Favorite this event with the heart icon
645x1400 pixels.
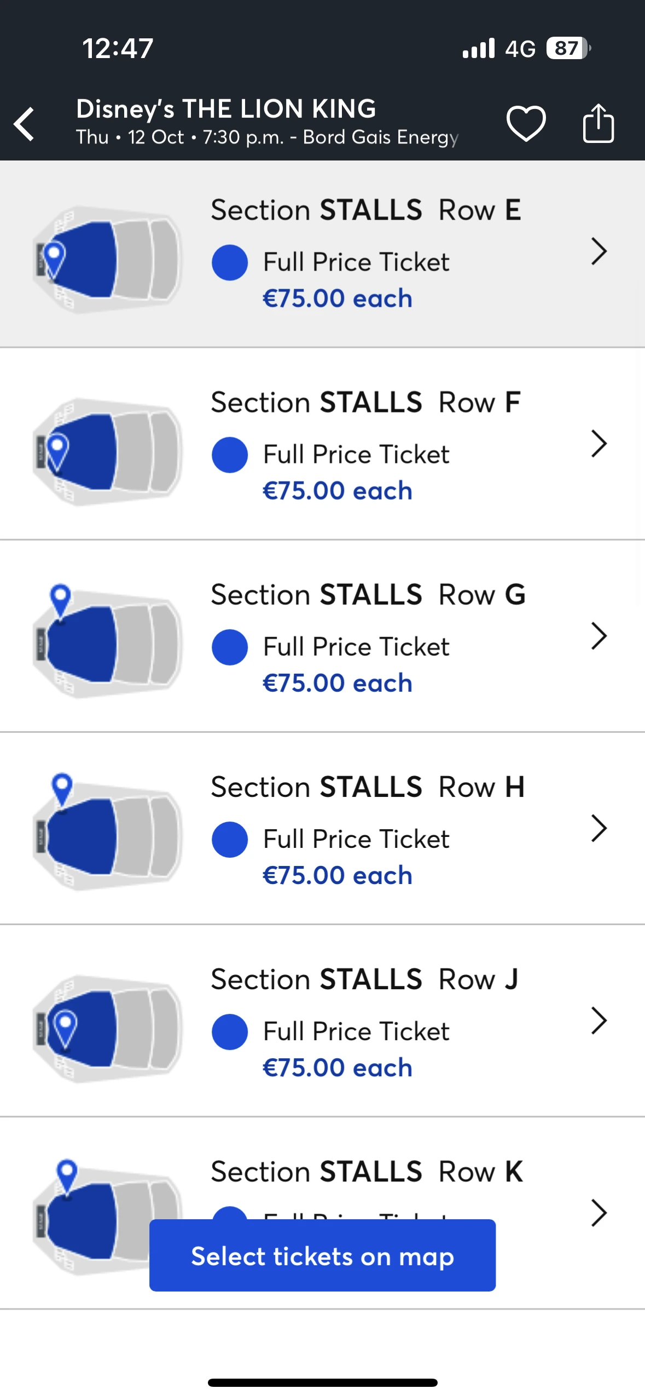[526, 123]
